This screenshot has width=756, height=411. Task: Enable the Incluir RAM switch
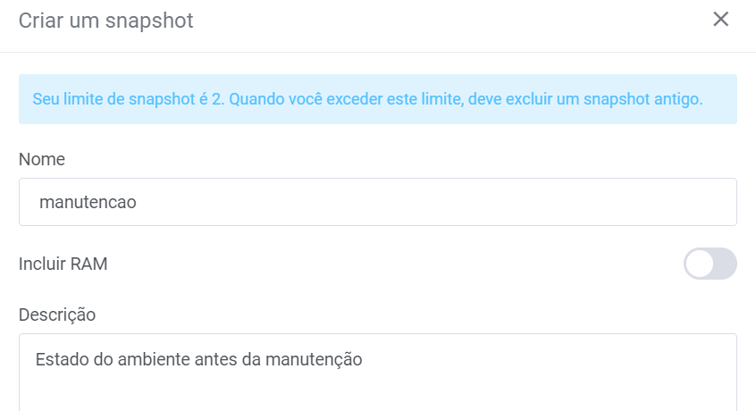click(x=710, y=264)
